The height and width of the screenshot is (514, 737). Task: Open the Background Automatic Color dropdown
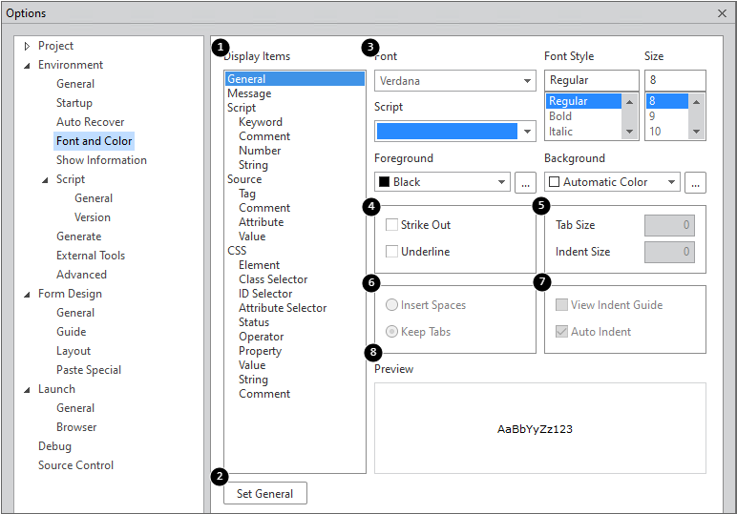click(x=612, y=182)
